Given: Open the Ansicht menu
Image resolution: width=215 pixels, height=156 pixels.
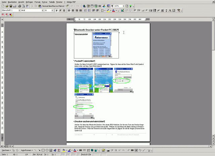Looking at the screenshot, I should pyautogui.click(x=21, y=2).
